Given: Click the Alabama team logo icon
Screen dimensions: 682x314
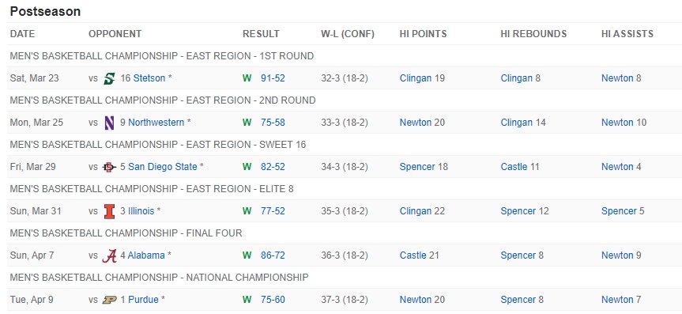Looking at the screenshot, I should point(109,255).
